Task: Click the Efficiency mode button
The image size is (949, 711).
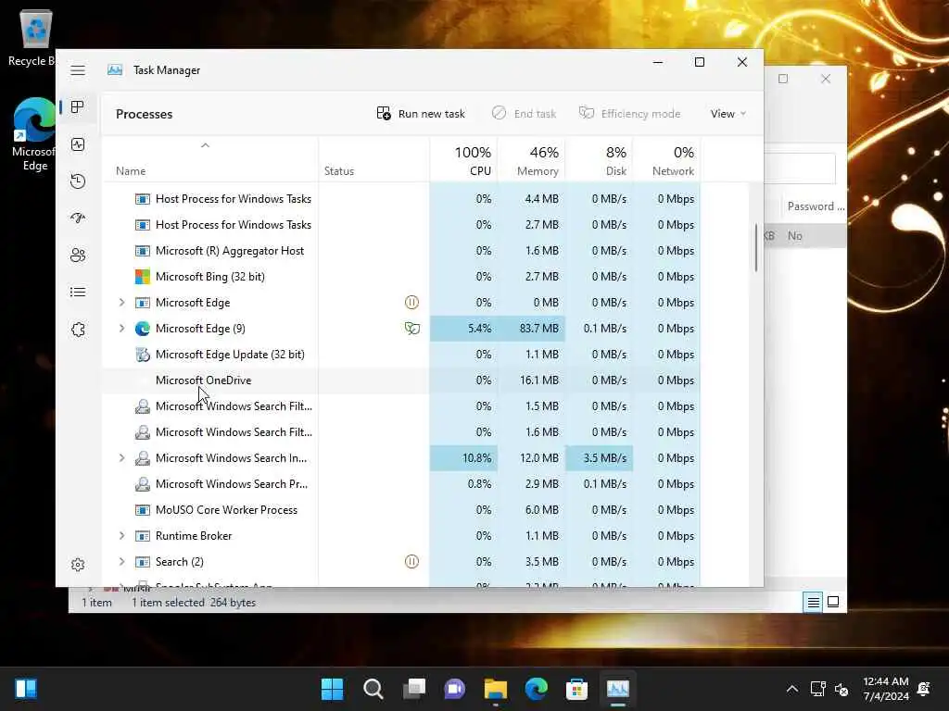Action: click(x=629, y=114)
